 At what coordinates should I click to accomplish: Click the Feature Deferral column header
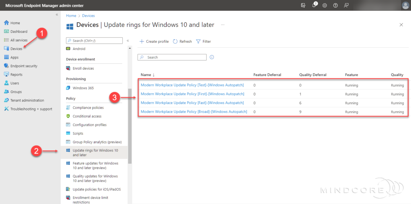tap(267, 75)
